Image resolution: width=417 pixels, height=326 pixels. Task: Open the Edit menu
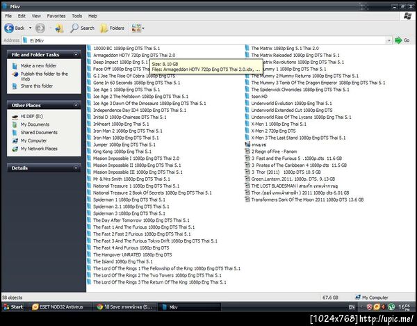[22, 16]
